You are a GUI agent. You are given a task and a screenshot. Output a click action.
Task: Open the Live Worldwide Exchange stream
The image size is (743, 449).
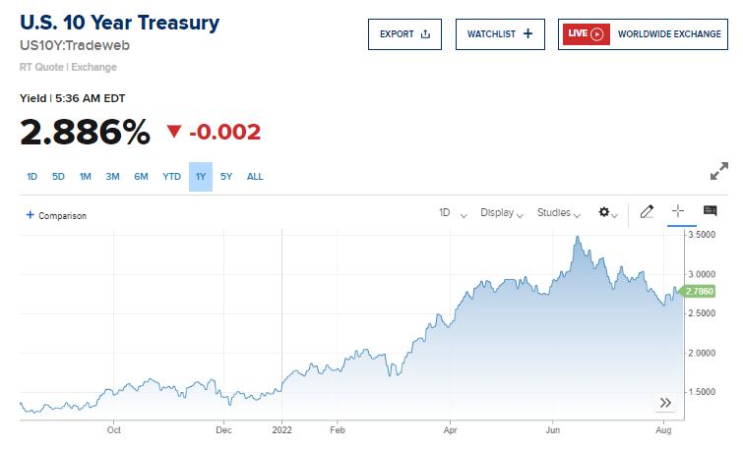[x=643, y=33]
